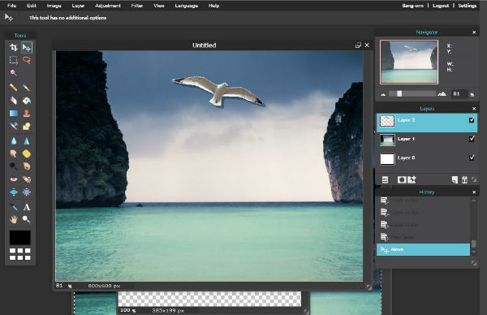This screenshot has height=315, width=487.
Task: Open the Image menu
Action: 54,6
